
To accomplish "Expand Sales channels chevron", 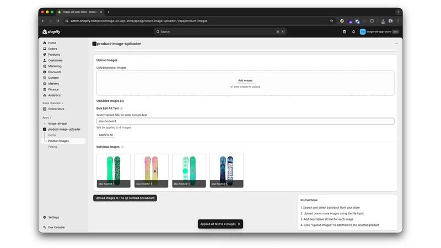I will (x=62, y=103).
